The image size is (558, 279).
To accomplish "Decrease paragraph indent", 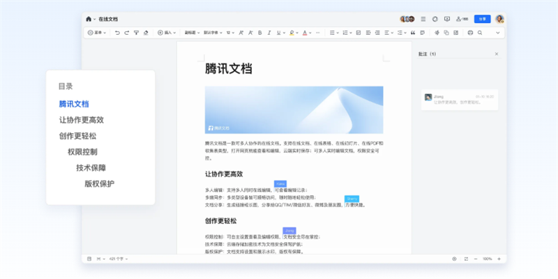I will coord(377,33).
